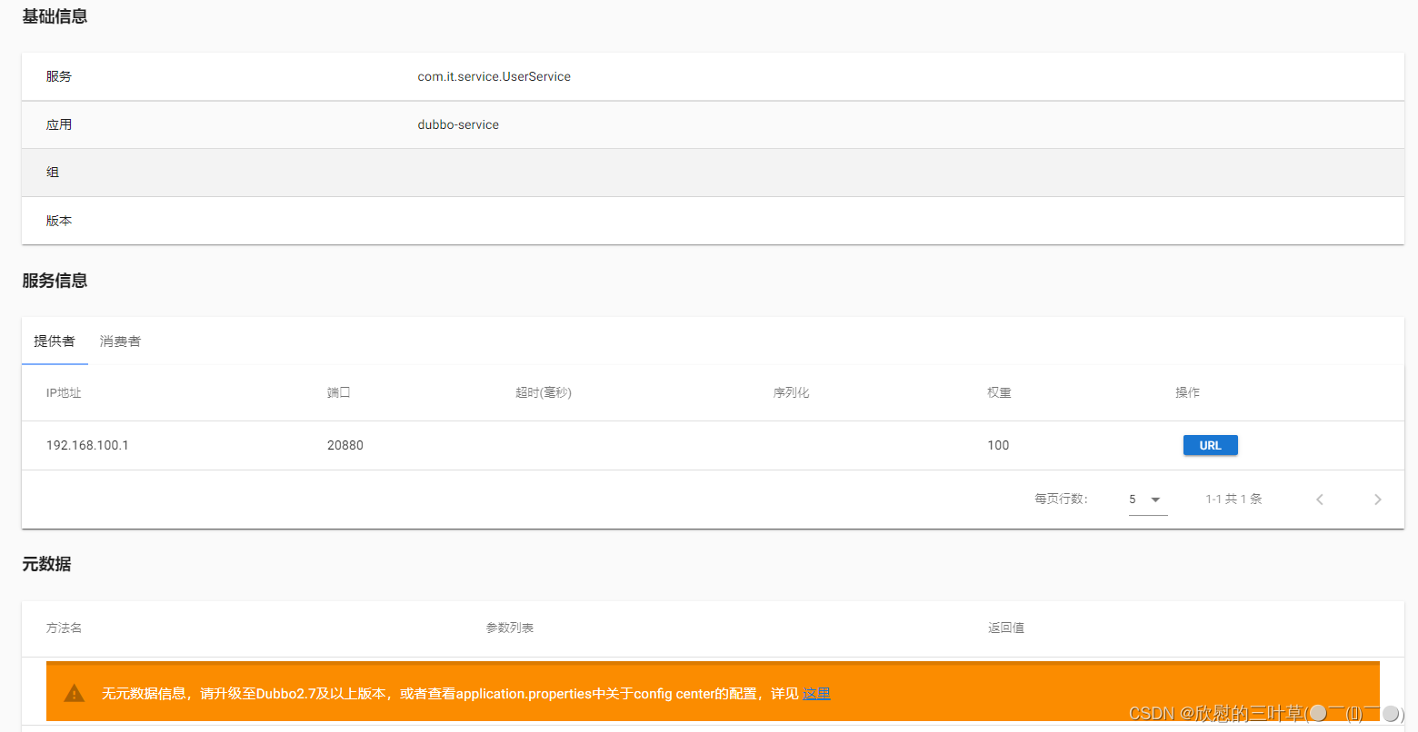Click the 基础信息 section heading

pos(55,16)
